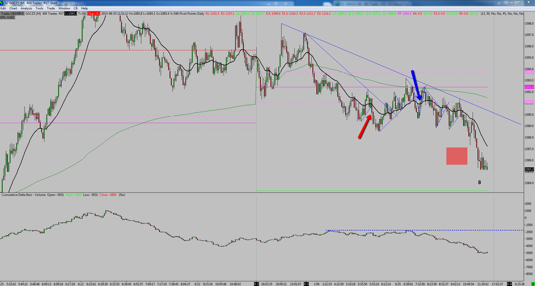
Task: Click the 6:00:13 time label on time axis
Action: (46, 284)
